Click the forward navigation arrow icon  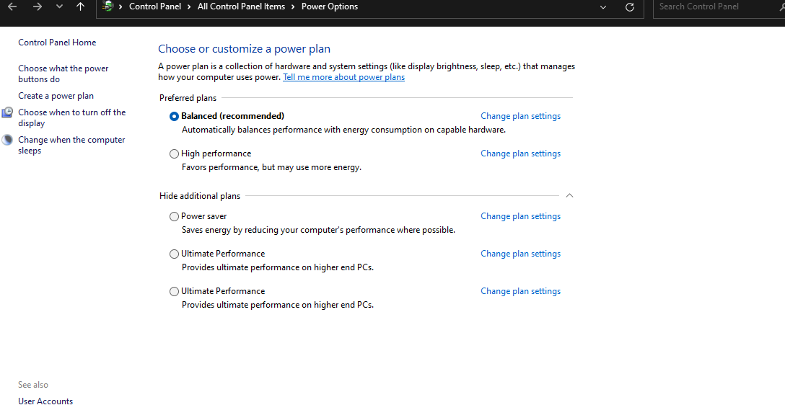coord(37,6)
